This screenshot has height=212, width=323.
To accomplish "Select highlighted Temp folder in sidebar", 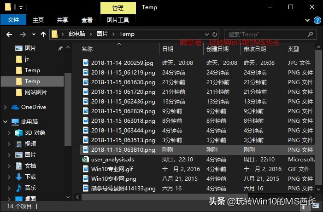I will tap(32, 81).
